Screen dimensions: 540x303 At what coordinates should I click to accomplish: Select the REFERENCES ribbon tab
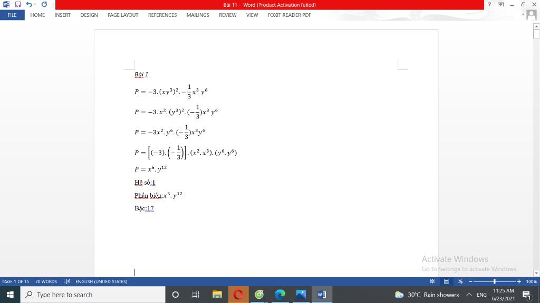pos(162,15)
